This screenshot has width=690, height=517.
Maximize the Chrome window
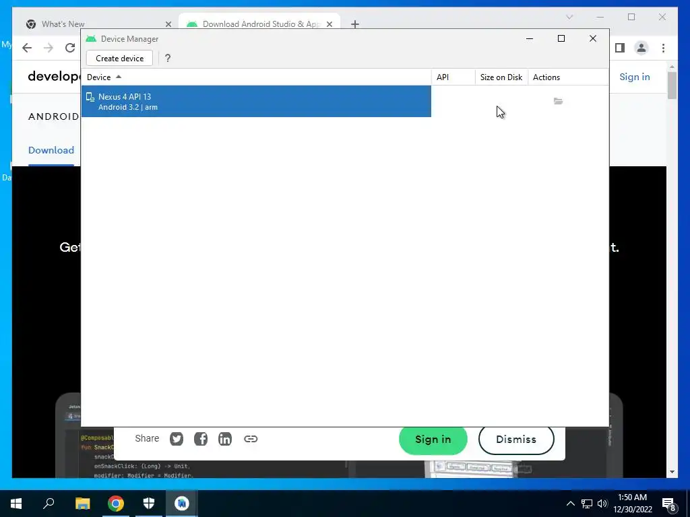click(631, 17)
